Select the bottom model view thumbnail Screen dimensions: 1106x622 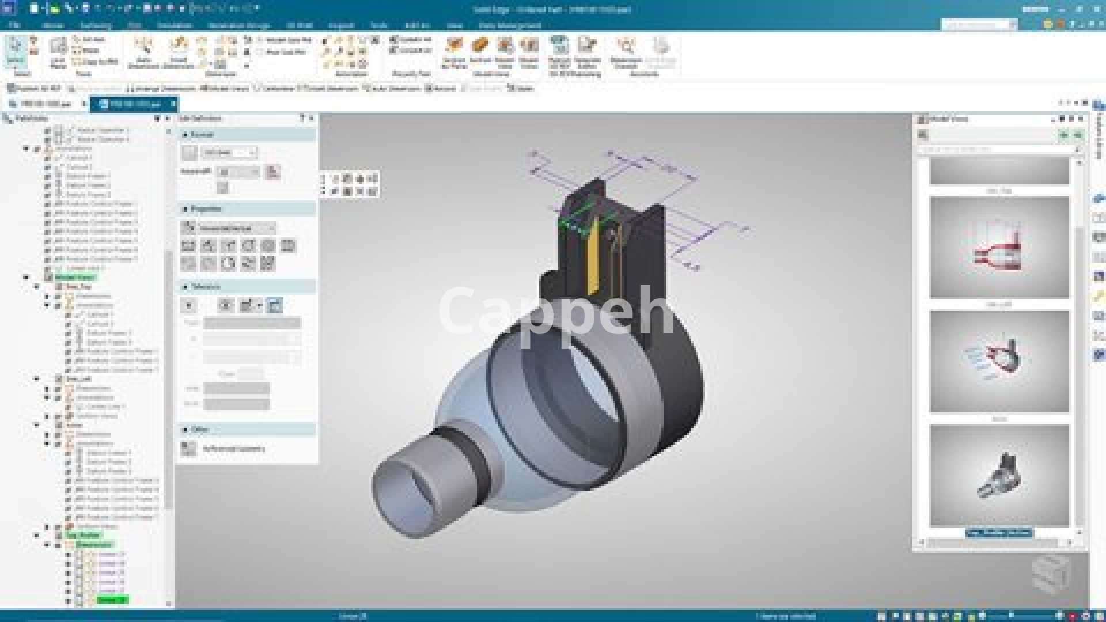coord(999,475)
